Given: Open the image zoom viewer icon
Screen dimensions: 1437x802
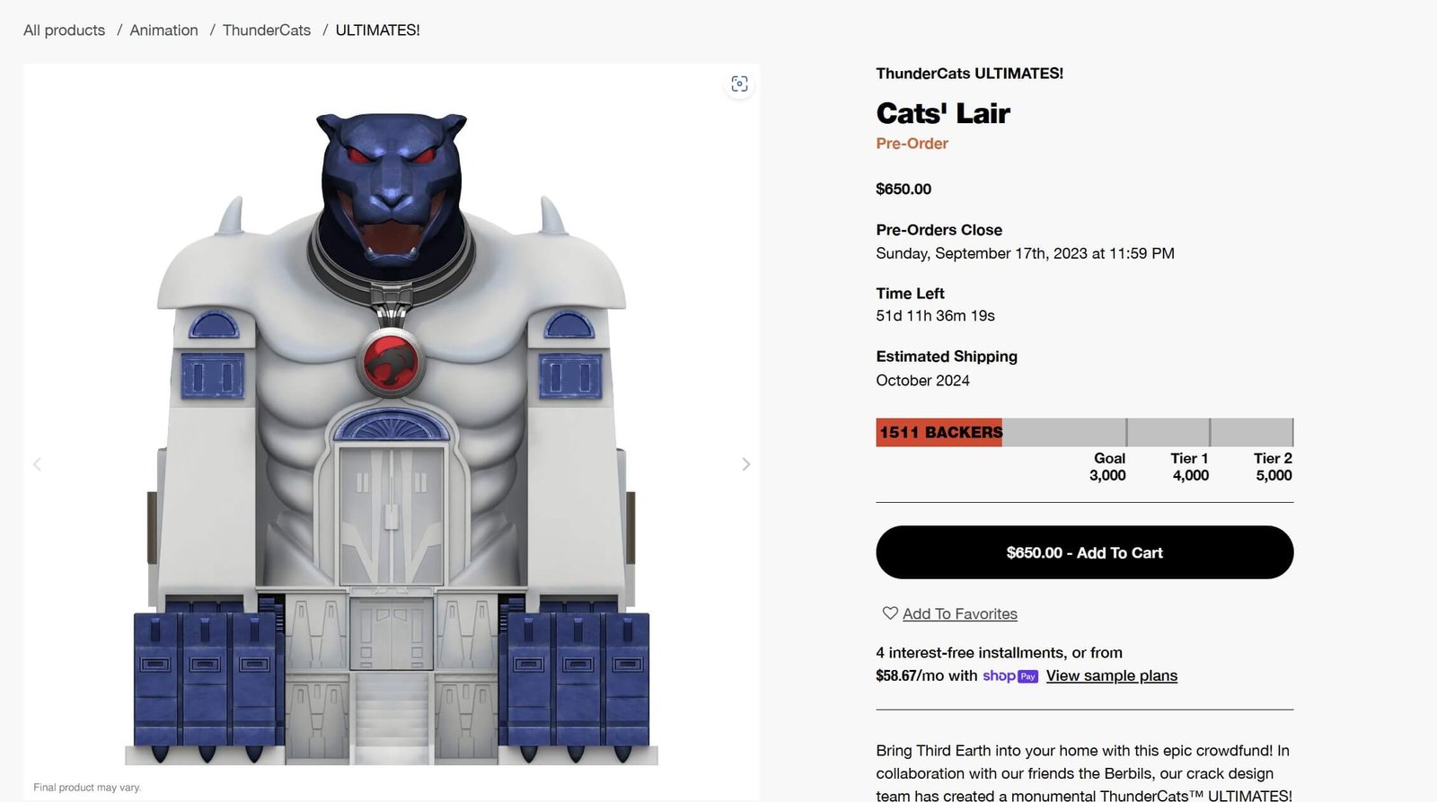Looking at the screenshot, I should tap(739, 84).
